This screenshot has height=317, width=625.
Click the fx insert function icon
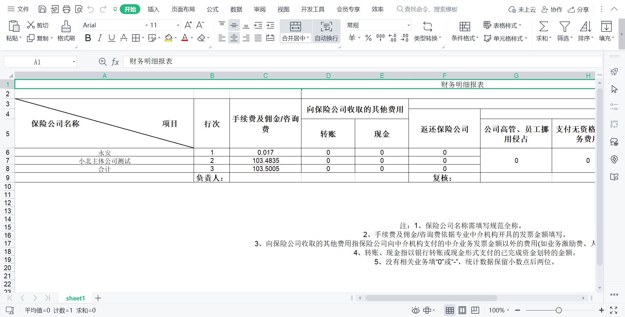[115, 62]
